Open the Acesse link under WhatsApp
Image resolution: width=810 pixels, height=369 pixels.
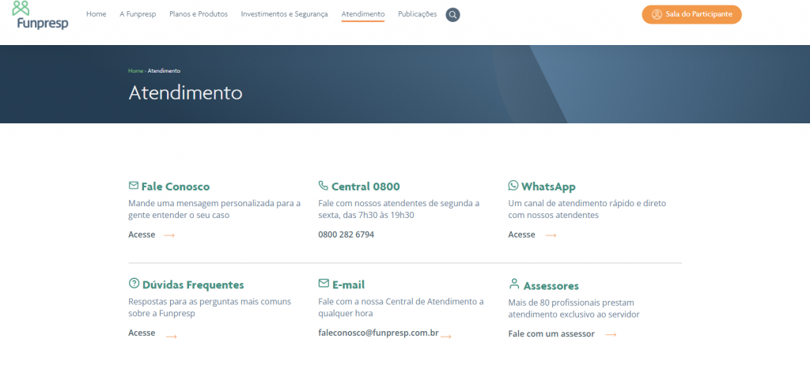521,235
